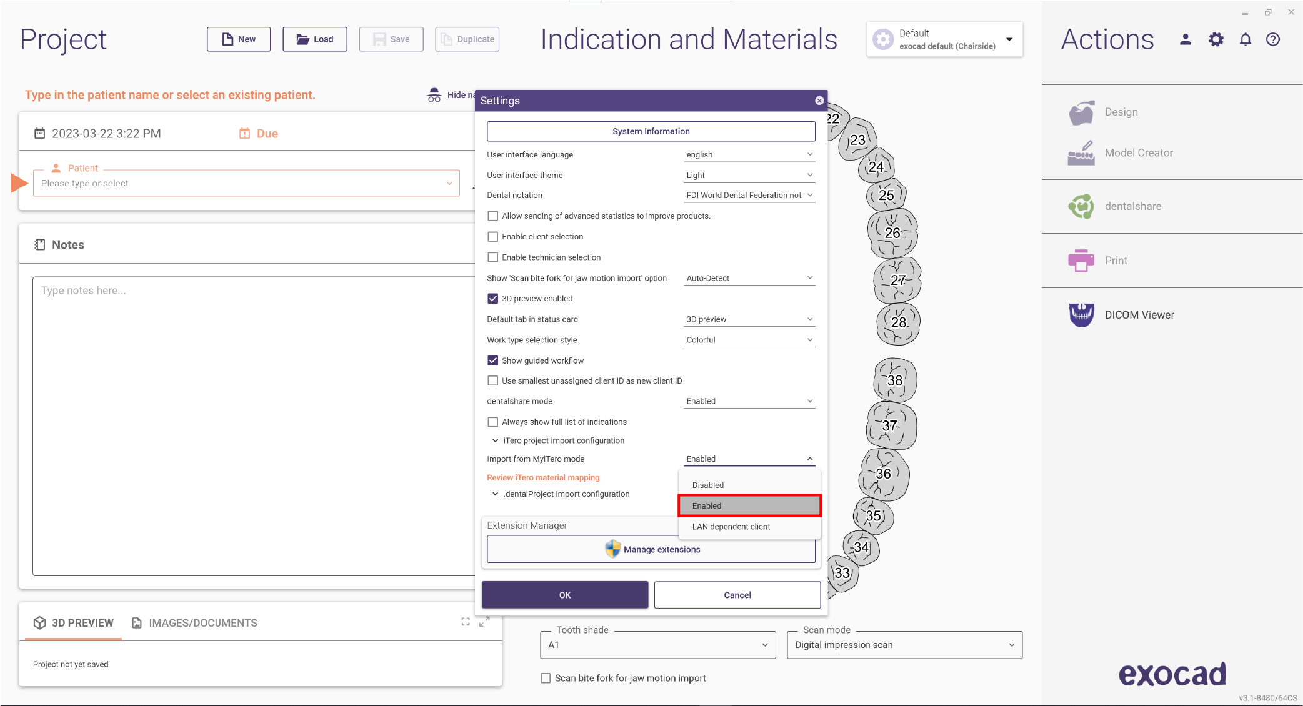The image size is (1303, 706).
Task: Open the User interface theme dropdown
Action: click(749, 176)
